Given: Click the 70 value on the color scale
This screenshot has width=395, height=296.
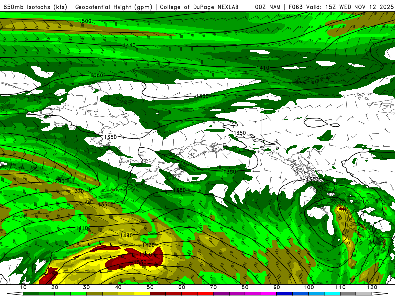Looking at the screenshot, I should tap(213, 287).
